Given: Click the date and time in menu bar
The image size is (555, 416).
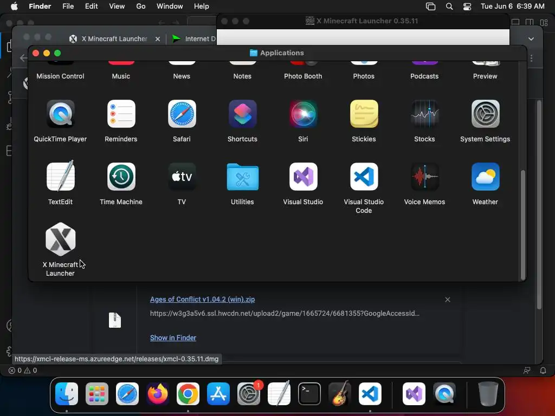Looking at the screenshot, I should click(513, 6).
